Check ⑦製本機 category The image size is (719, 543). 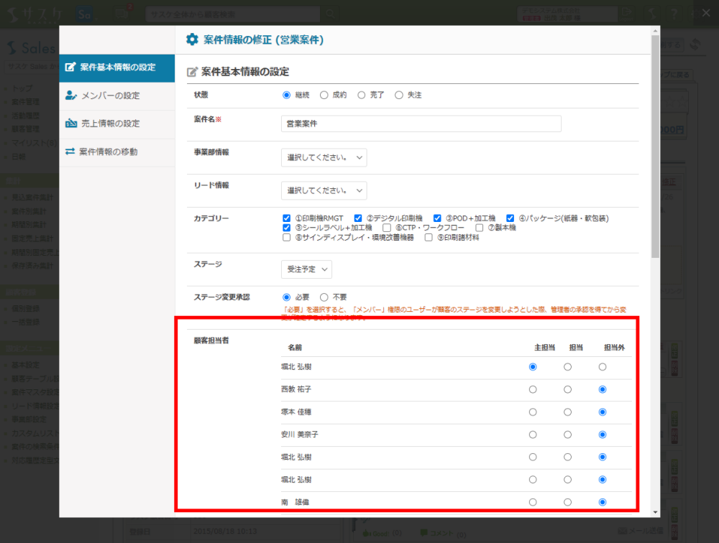pos(480,228)
